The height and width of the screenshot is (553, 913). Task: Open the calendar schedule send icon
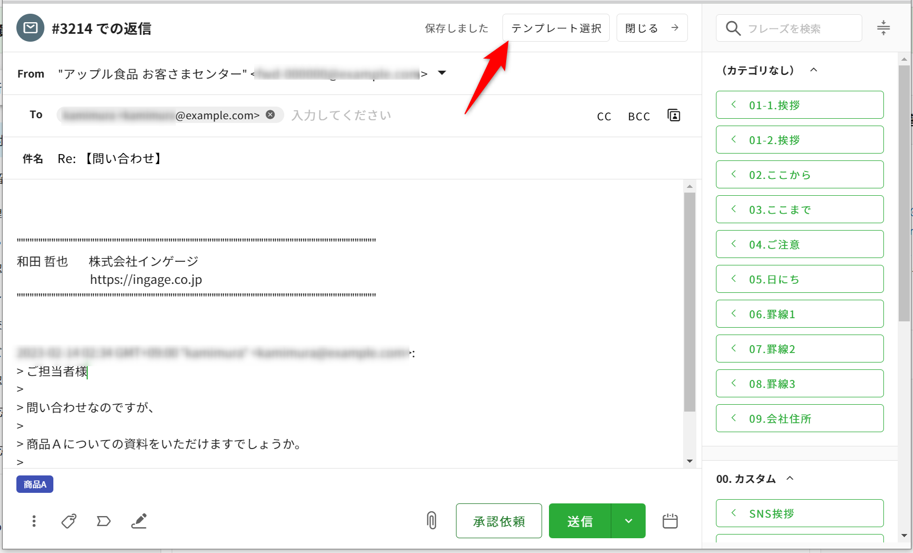point(670,521)
